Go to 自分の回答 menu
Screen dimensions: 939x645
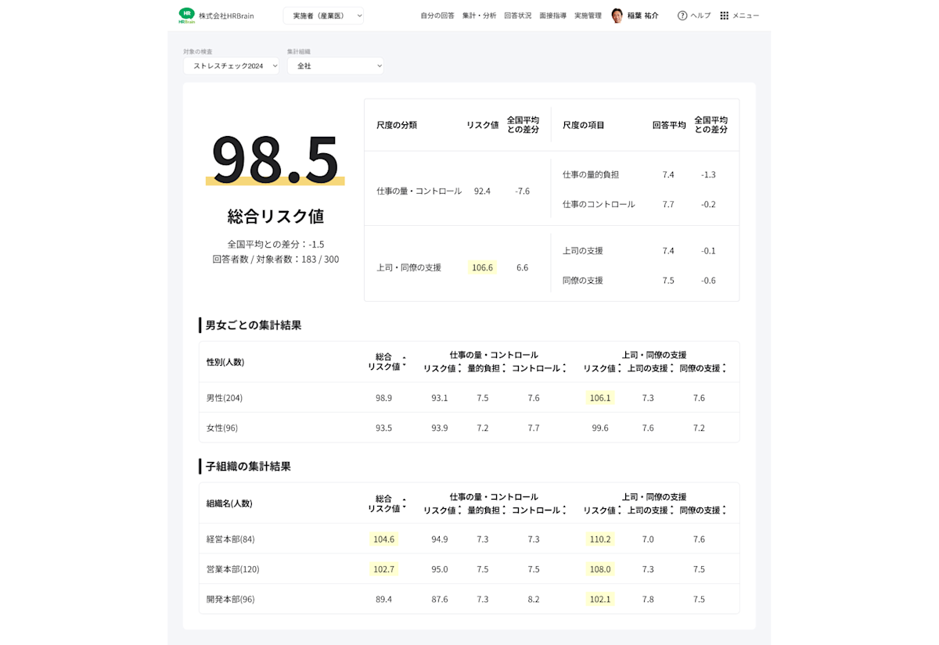(x=437, y=16)
